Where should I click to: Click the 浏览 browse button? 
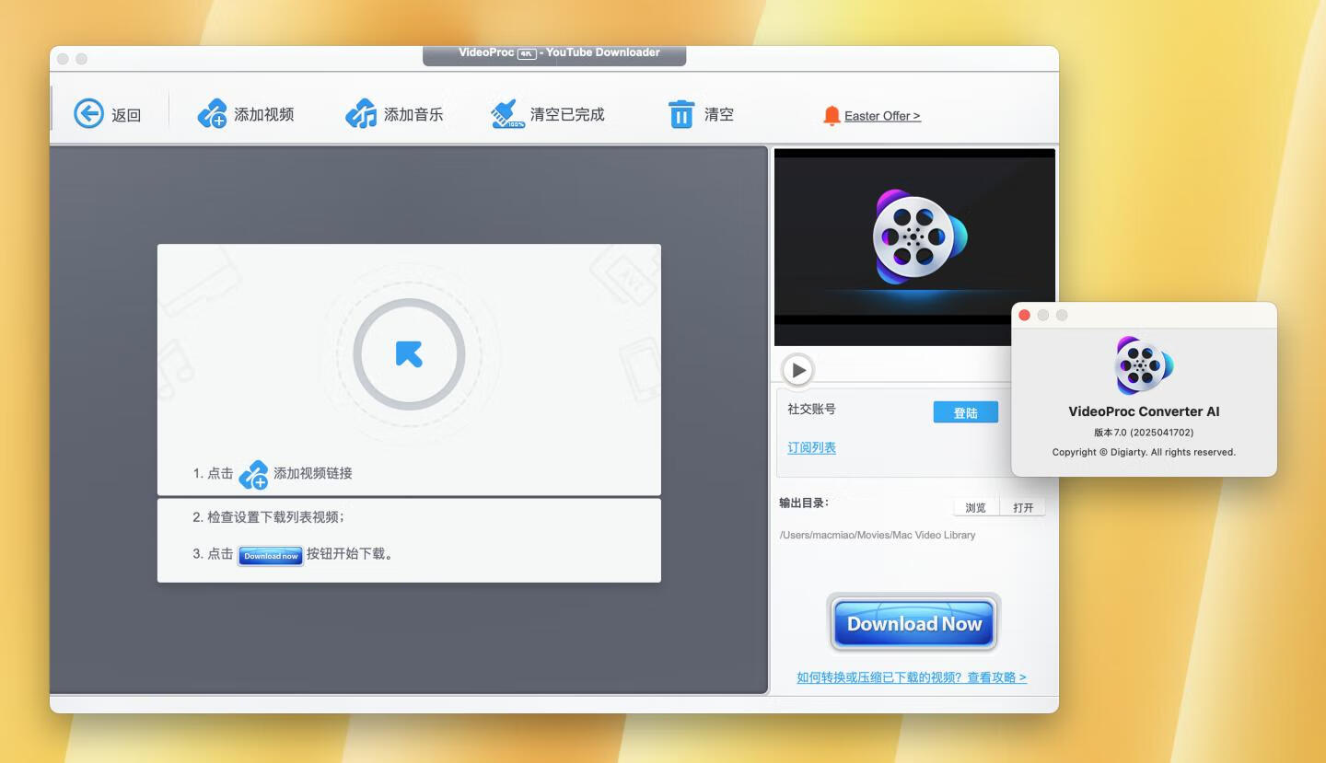(976, 507)
